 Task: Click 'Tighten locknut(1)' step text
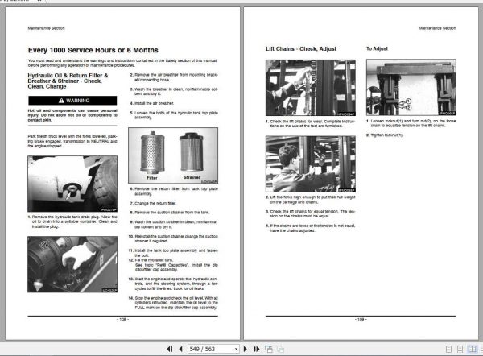click(x=385, y=135)
